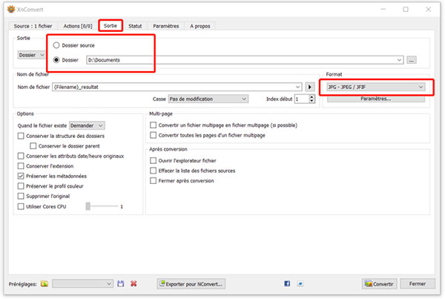Switch to the Source : 1 fichier tab
This screenshot has height=299, width=445.
coord(33,26)
